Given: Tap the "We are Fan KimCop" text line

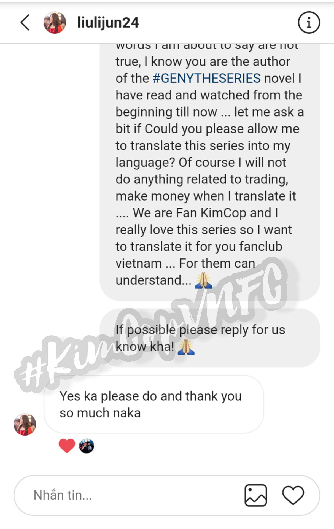Looking at the screenshot, I should point(197,213).
